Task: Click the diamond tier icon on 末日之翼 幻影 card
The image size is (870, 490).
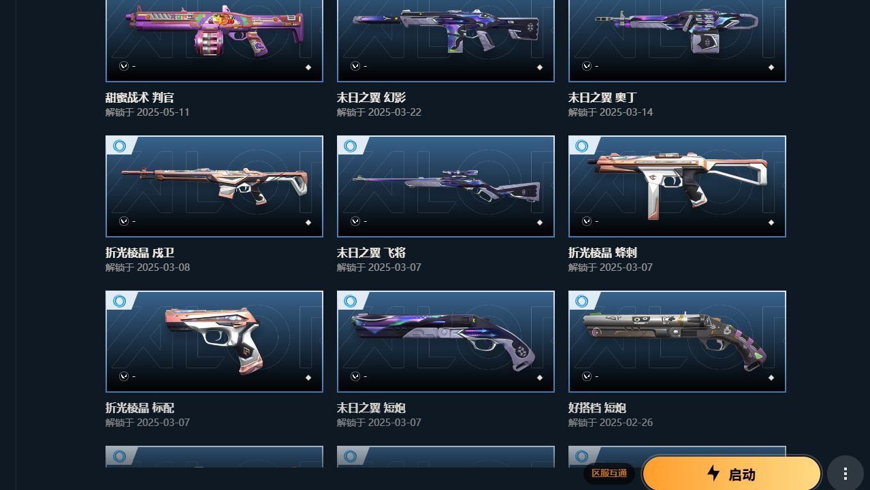Action: [x=540, y=67]
